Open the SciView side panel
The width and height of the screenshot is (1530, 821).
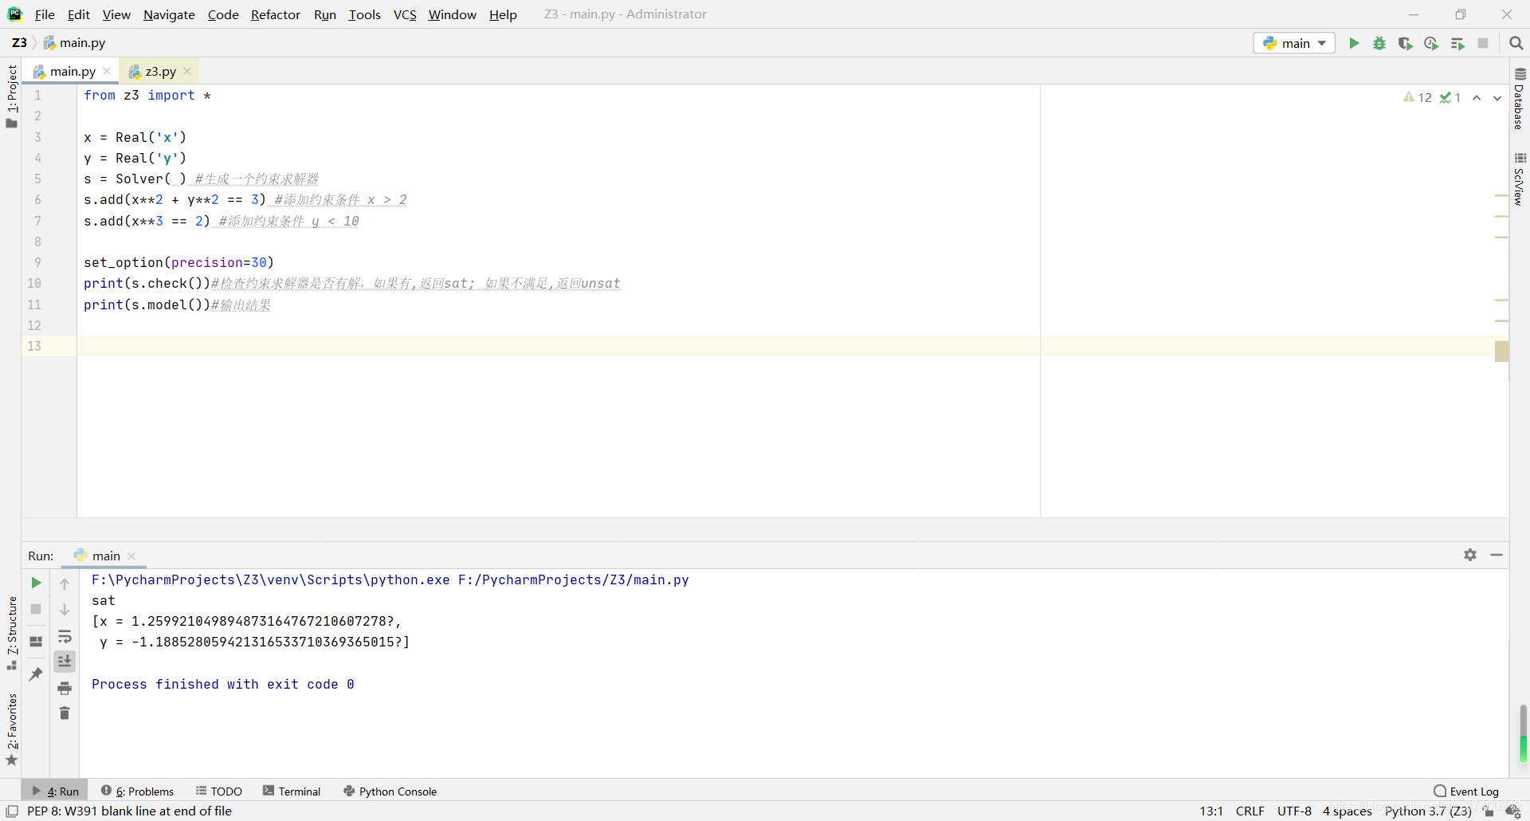pos(1520,179)
